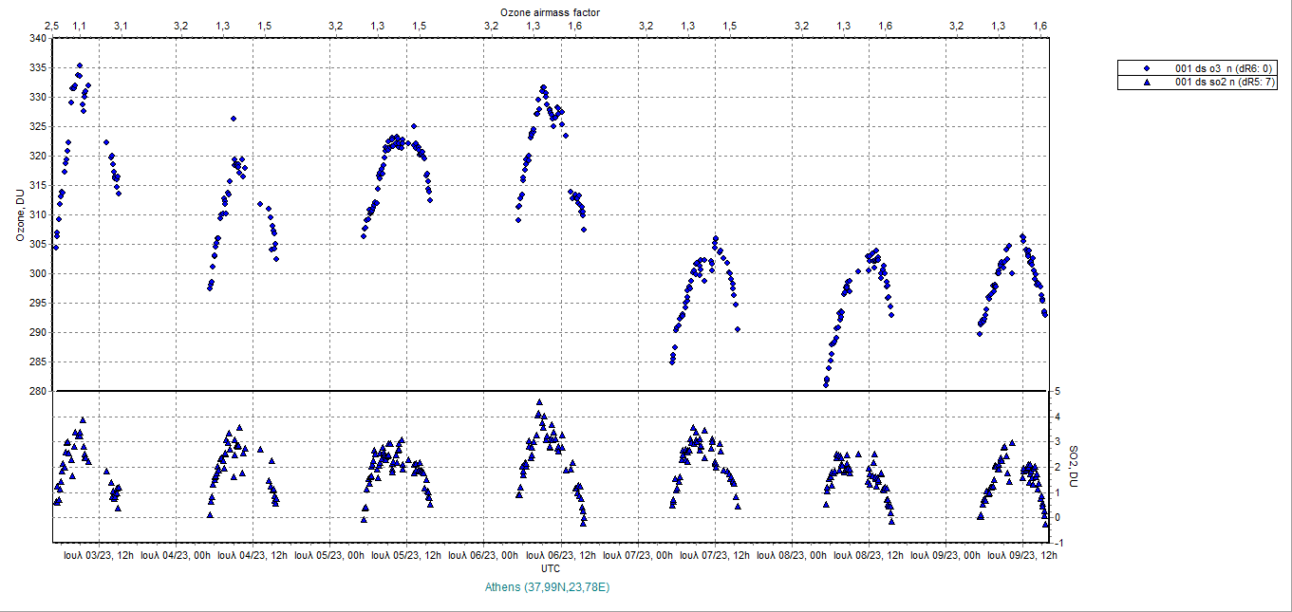The width and height of the screenshot is (1292, 612).
Task: Click the 'SO2, DU' right axis title
Action: click(1074, 467)
